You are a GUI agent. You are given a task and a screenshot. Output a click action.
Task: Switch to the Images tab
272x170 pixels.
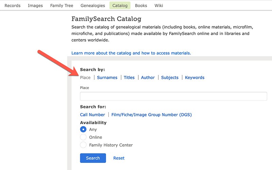(x=35, y=5)
